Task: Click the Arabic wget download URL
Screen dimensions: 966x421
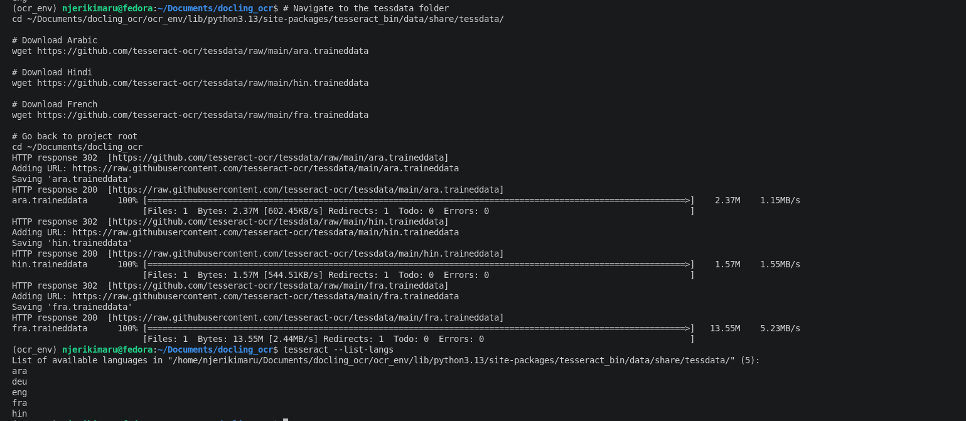Action: coord(203,51)
